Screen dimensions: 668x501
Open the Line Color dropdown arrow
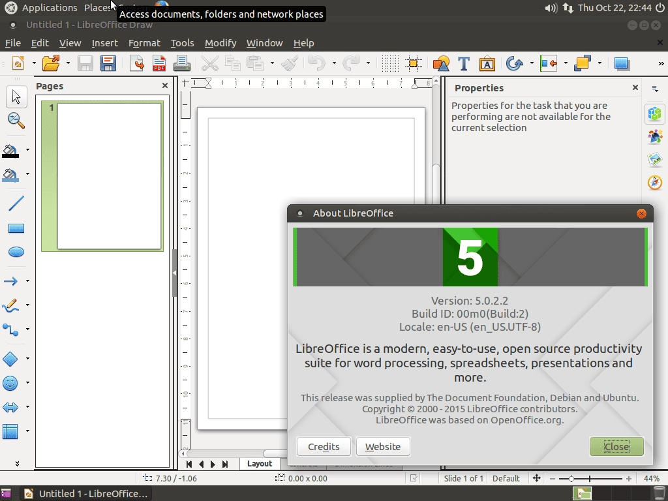27,149
